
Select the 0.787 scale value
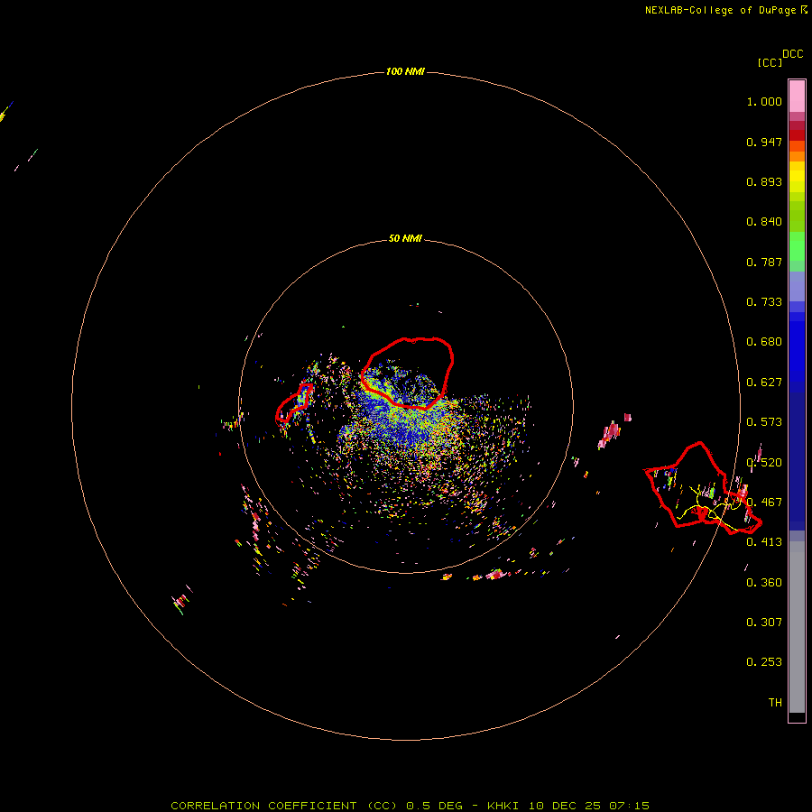(x=764, y=262)
